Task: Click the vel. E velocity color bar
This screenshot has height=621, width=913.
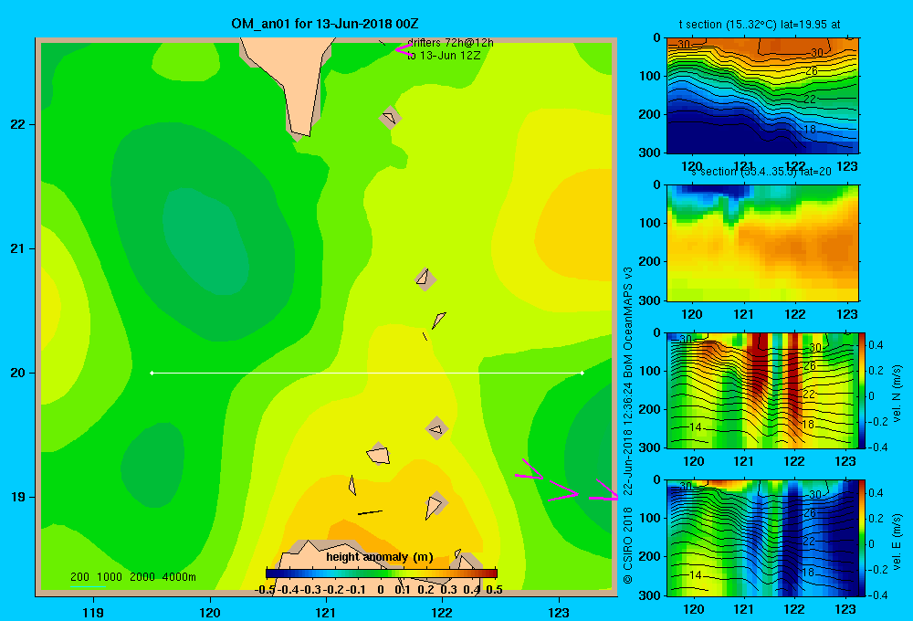Action: 862,537
